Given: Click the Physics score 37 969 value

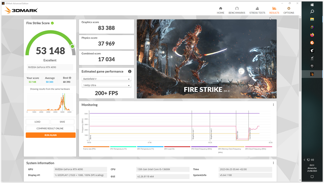Looking at the screenshot, I should pyautogui.click(x=106, y=44).
